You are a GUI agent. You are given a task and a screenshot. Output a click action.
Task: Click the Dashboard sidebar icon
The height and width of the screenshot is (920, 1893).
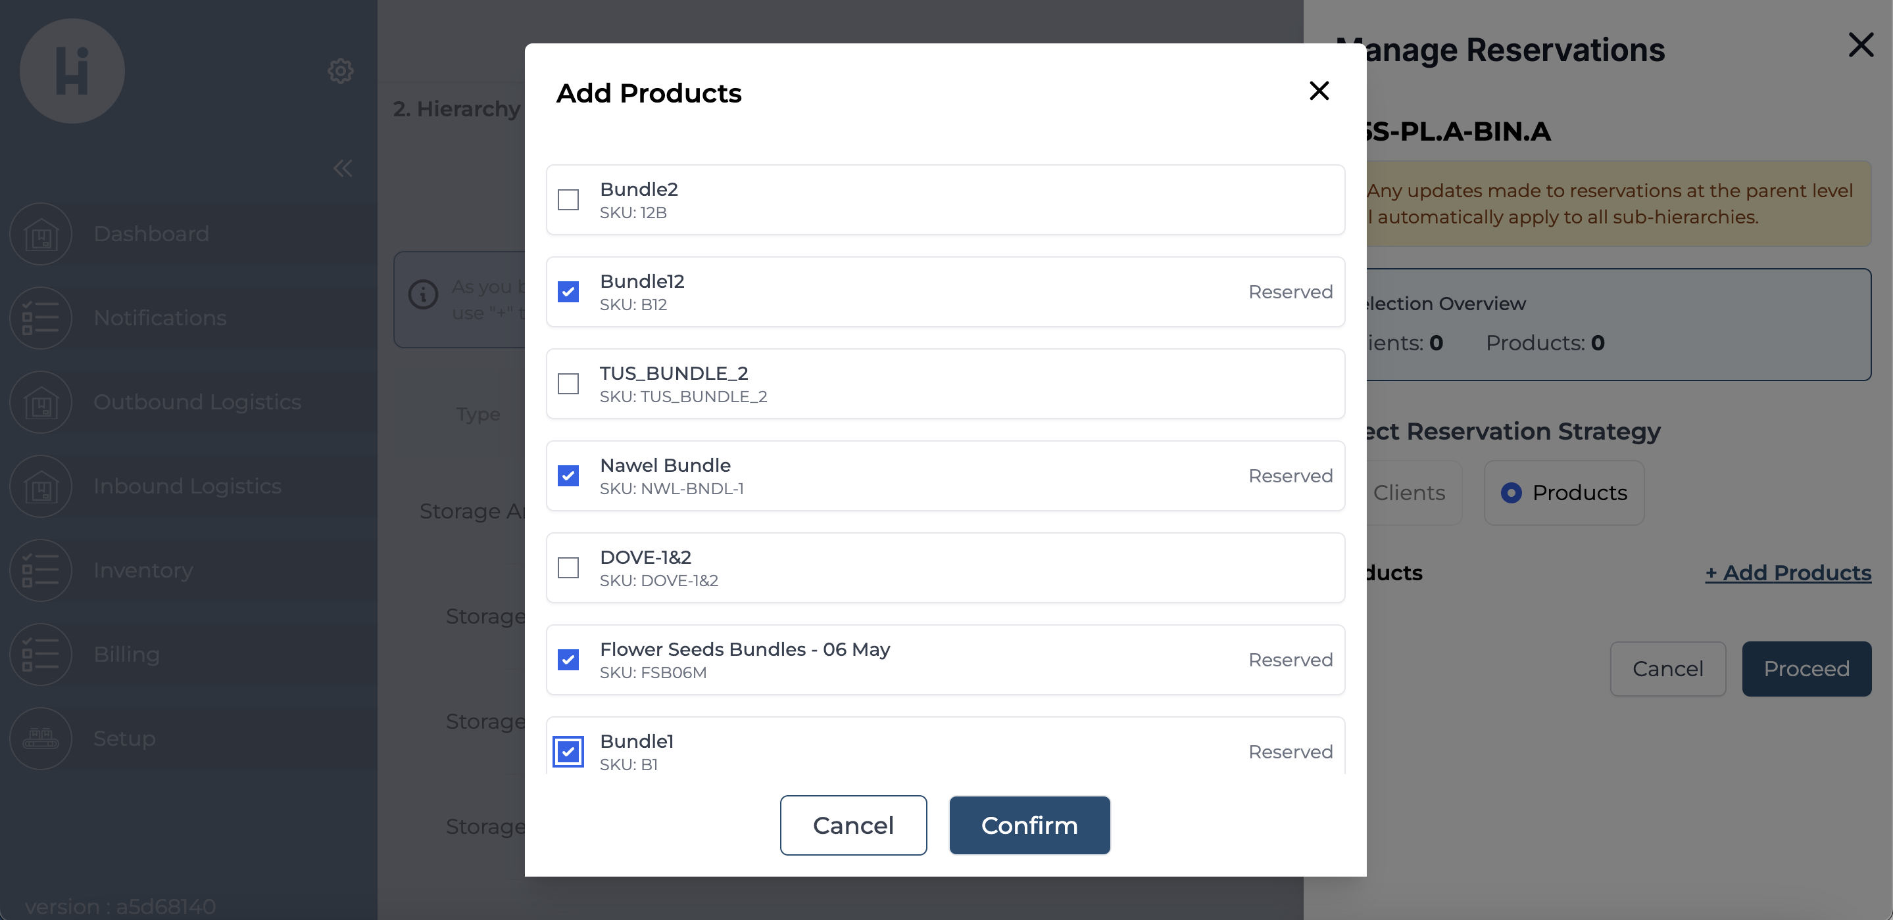coord(41,234)
